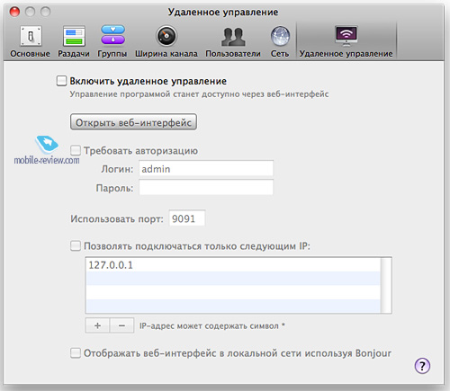The width and height of the screenshot is (450, 391).
Task: Select the Удаленное управление monitor icon
Action: [x=346, y=36]
